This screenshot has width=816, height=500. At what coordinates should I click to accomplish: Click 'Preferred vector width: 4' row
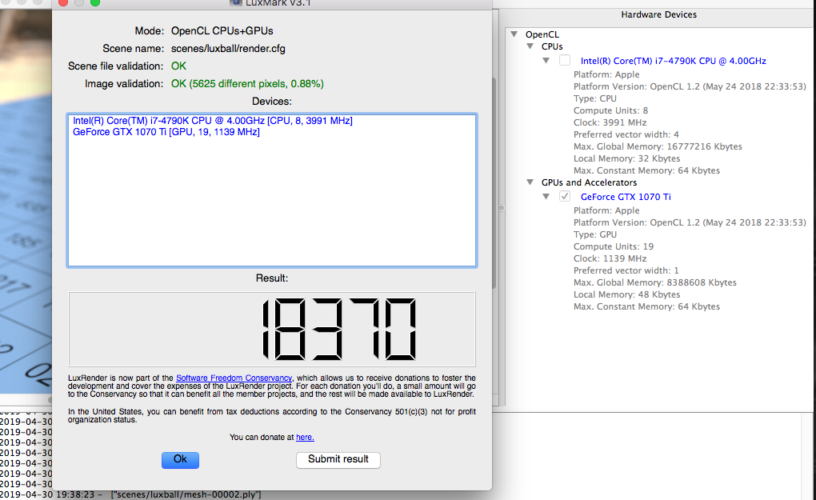(626, 134)
